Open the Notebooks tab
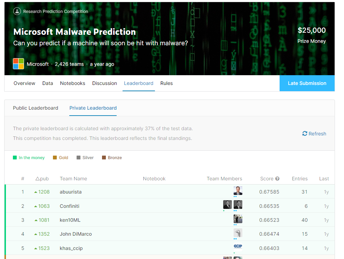Screen dimensions: 344x259 (x=73, y=83)
